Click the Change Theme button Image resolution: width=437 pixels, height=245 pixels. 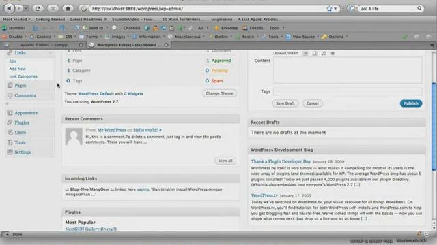[219, 93]
